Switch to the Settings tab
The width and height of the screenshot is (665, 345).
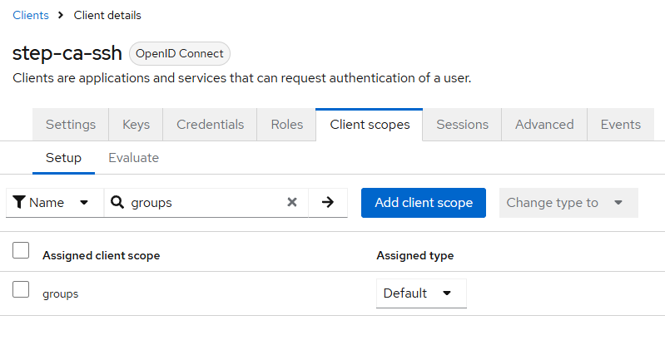coord(71,125)
